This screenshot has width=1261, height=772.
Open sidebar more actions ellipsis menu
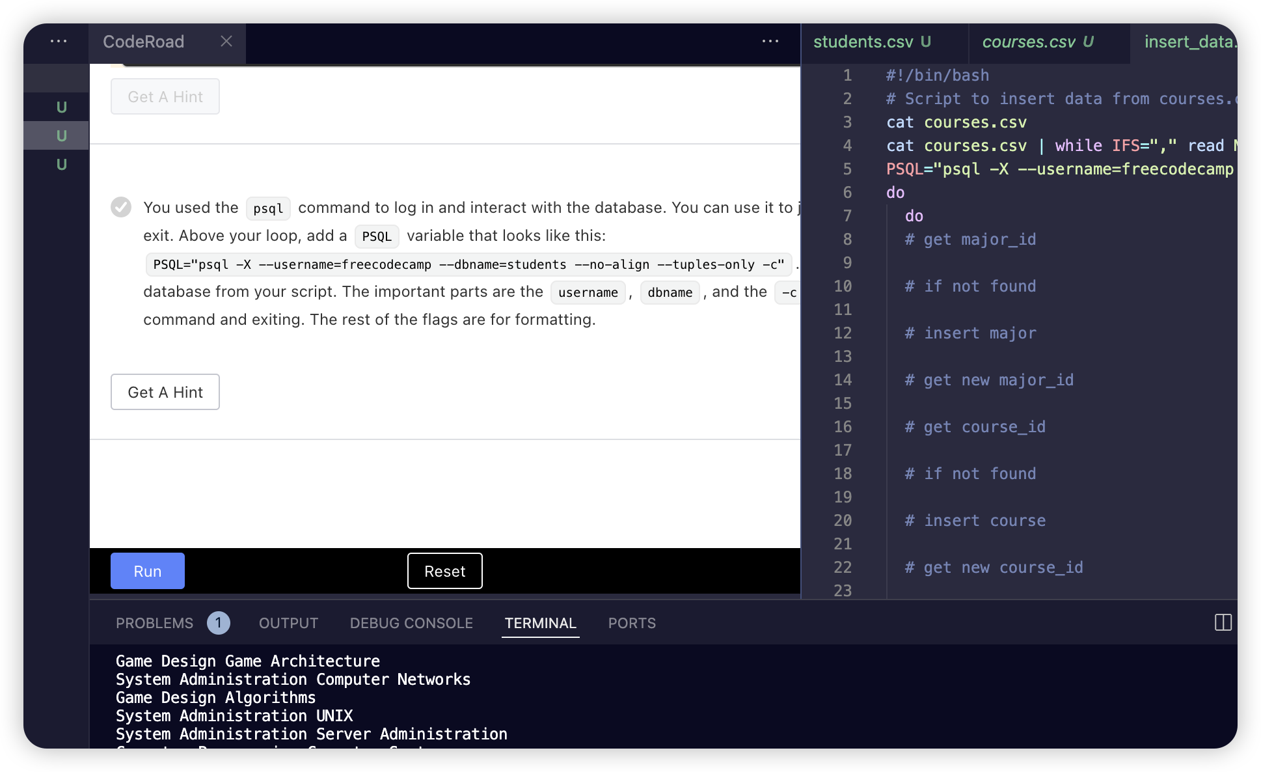59,42
